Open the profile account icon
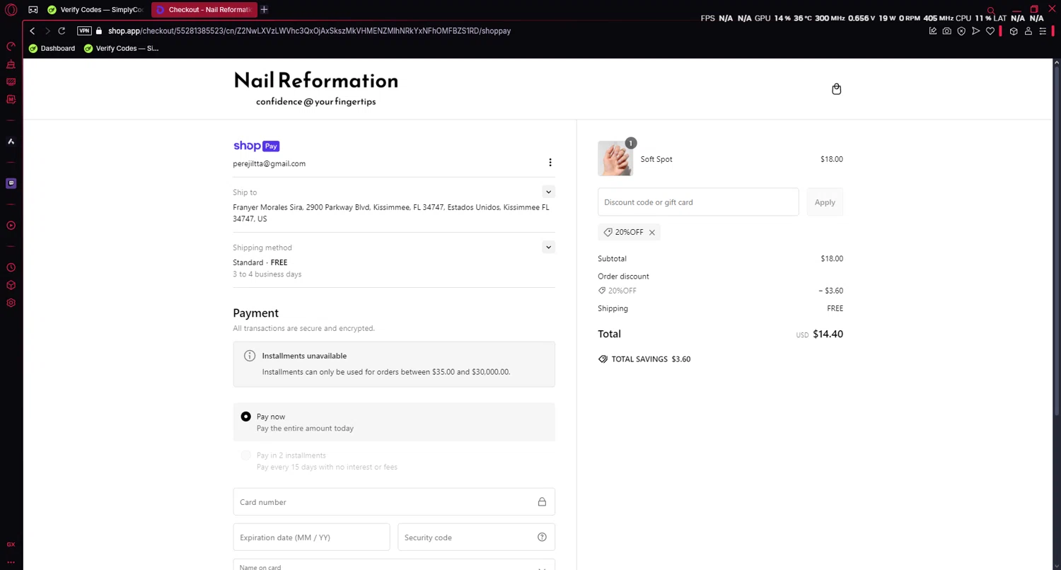The image size is (1061, 570). [x=1028, y=31]
